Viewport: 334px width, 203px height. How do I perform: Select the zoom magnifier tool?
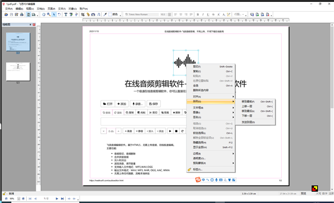coord(49,14)
